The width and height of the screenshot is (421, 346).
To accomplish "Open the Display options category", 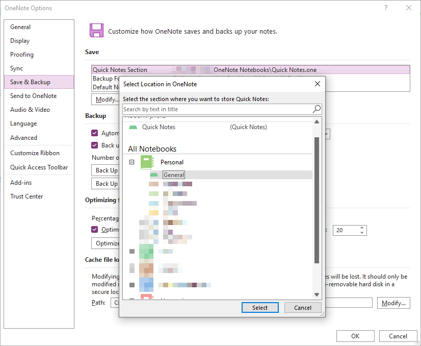I will [39, 41].
